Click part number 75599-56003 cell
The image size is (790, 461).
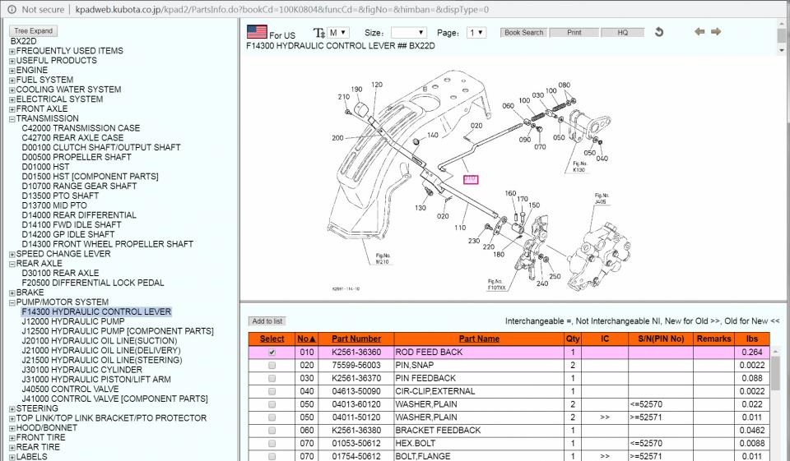pyautogui.click(x=356, y=366)
